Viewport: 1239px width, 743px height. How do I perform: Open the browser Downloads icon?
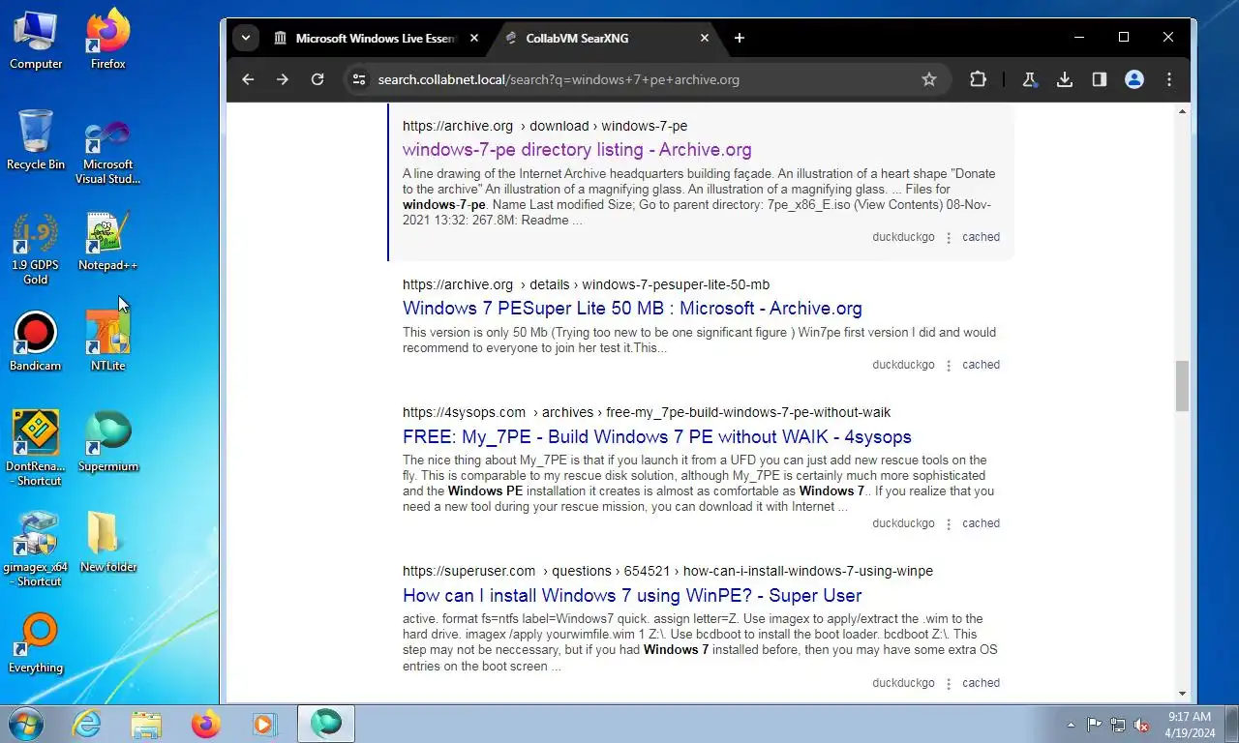click(1065, 79)
